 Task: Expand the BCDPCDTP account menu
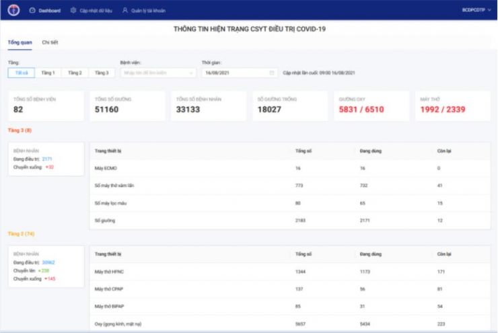coord(476,11)
